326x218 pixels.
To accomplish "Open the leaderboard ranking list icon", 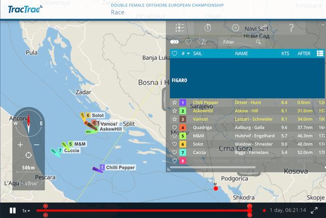I will (179, 28).
